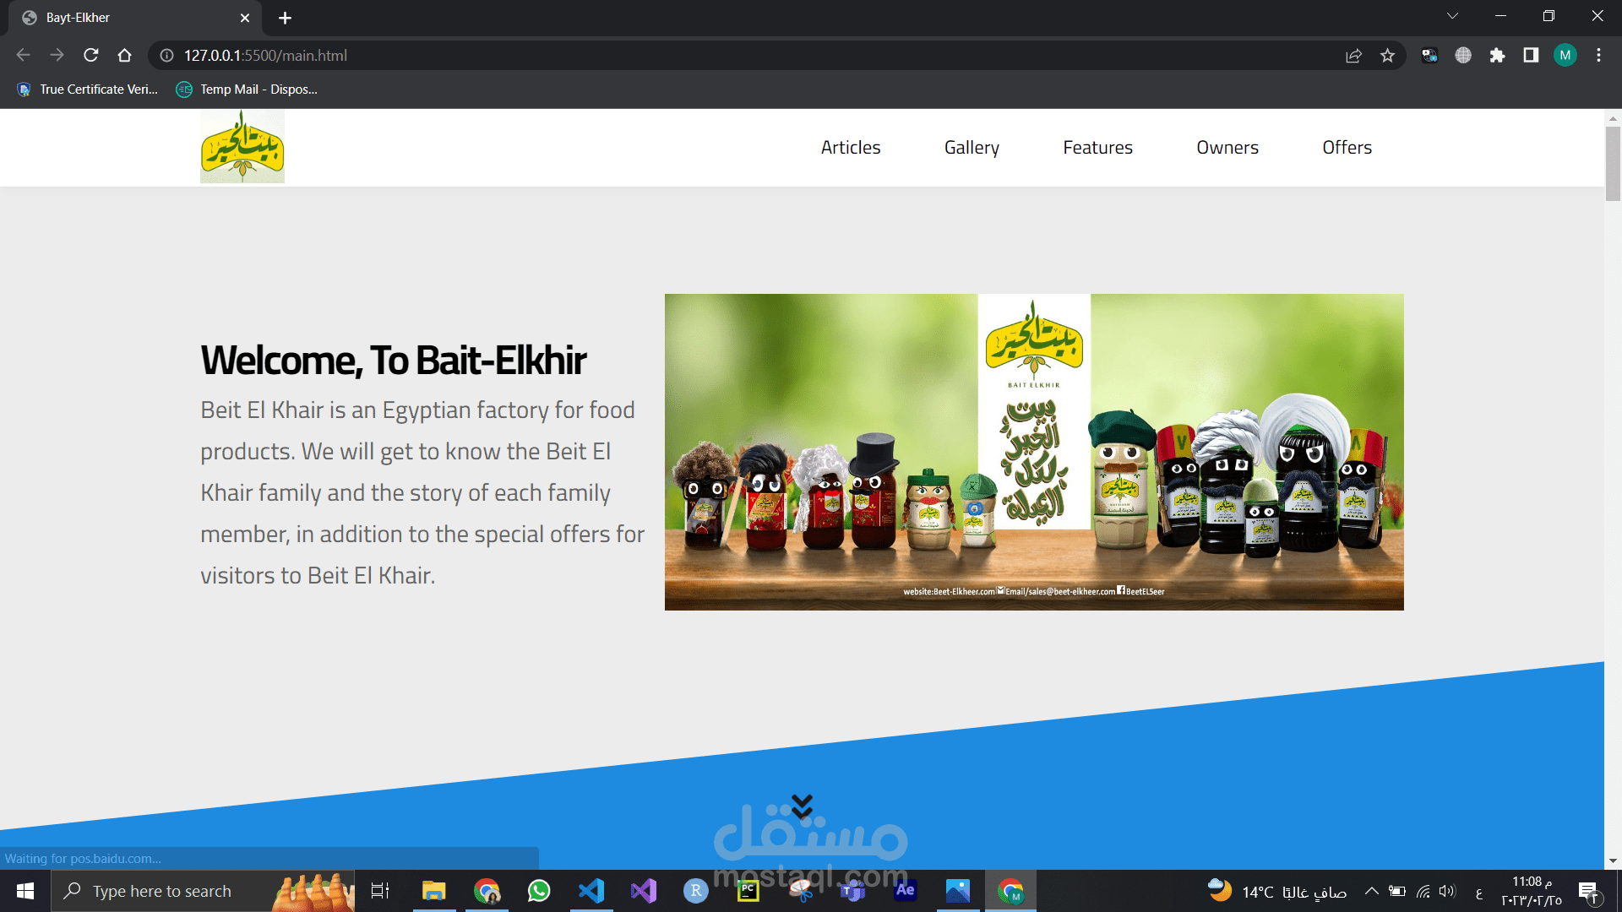Open Snipping Tool from the taskbar
This screenshot has width=1622, height=912.
[801, 891]
